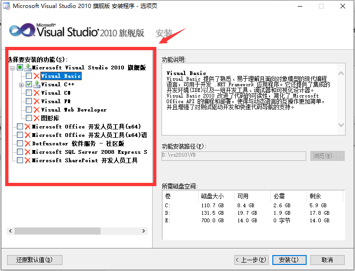Click the 磁盘大小 column header

(216, 196)
